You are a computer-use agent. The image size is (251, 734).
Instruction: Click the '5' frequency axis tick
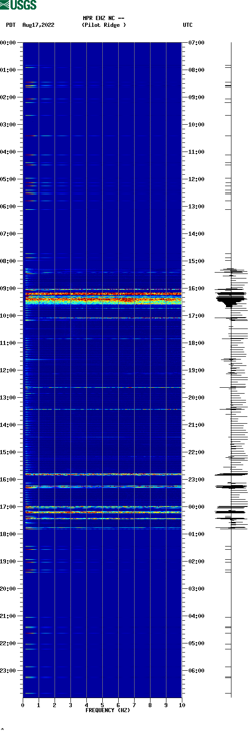coord(102,705)
